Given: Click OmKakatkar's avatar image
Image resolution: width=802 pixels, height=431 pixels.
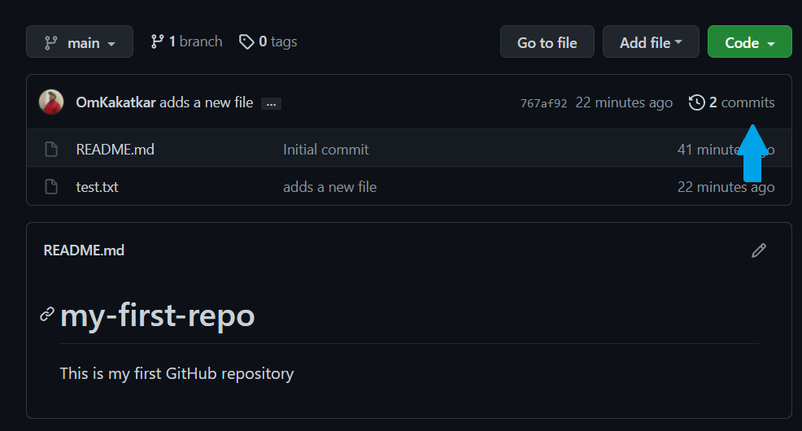Looking at the screenshot, I should coord(51,102).
